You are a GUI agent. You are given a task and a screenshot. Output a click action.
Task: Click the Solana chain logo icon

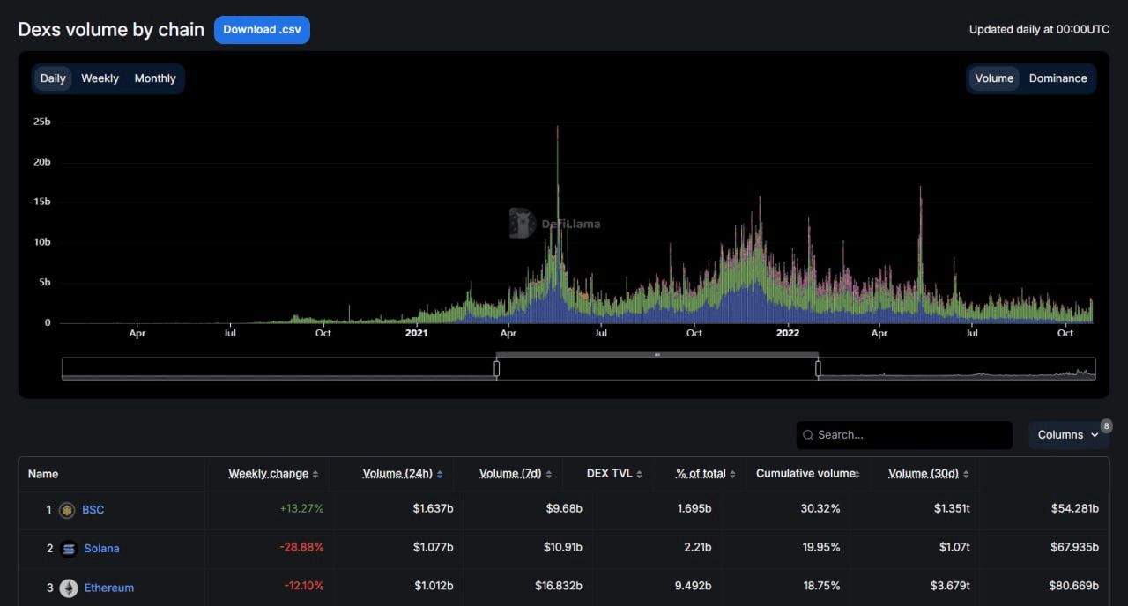point(69,549)
